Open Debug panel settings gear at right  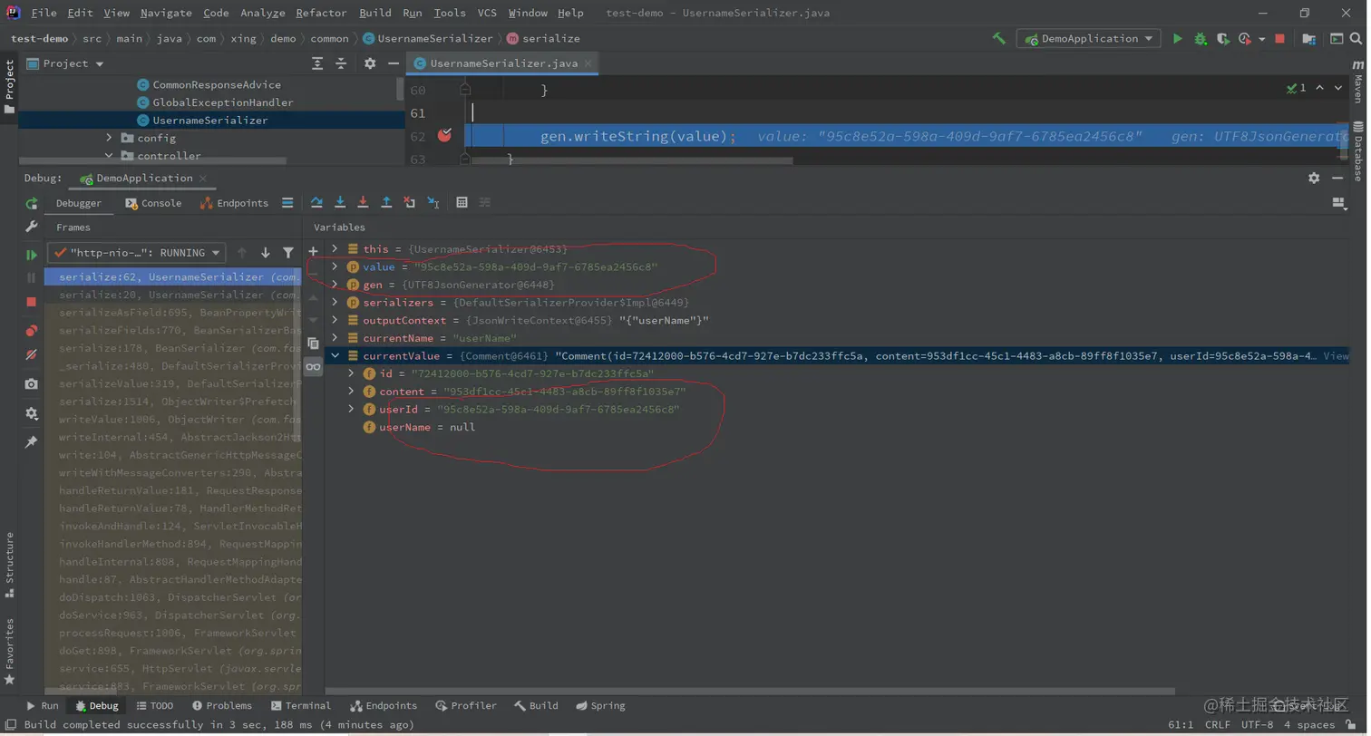(x=1314, y=179)
